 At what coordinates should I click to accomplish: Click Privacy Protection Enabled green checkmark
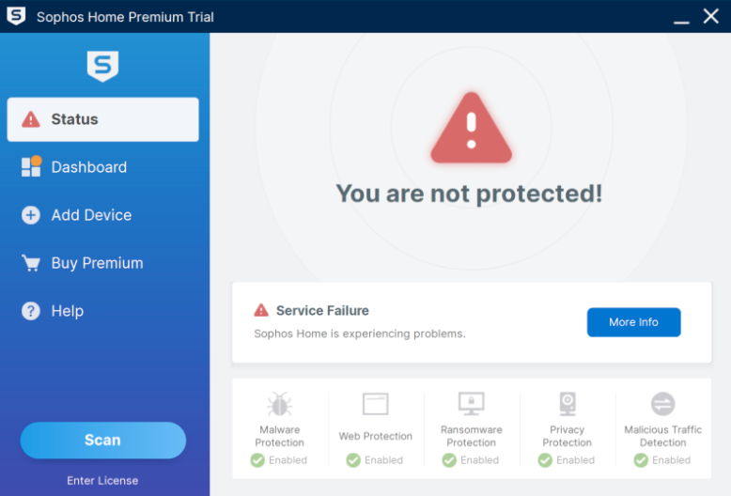click(x=545, y=460)
